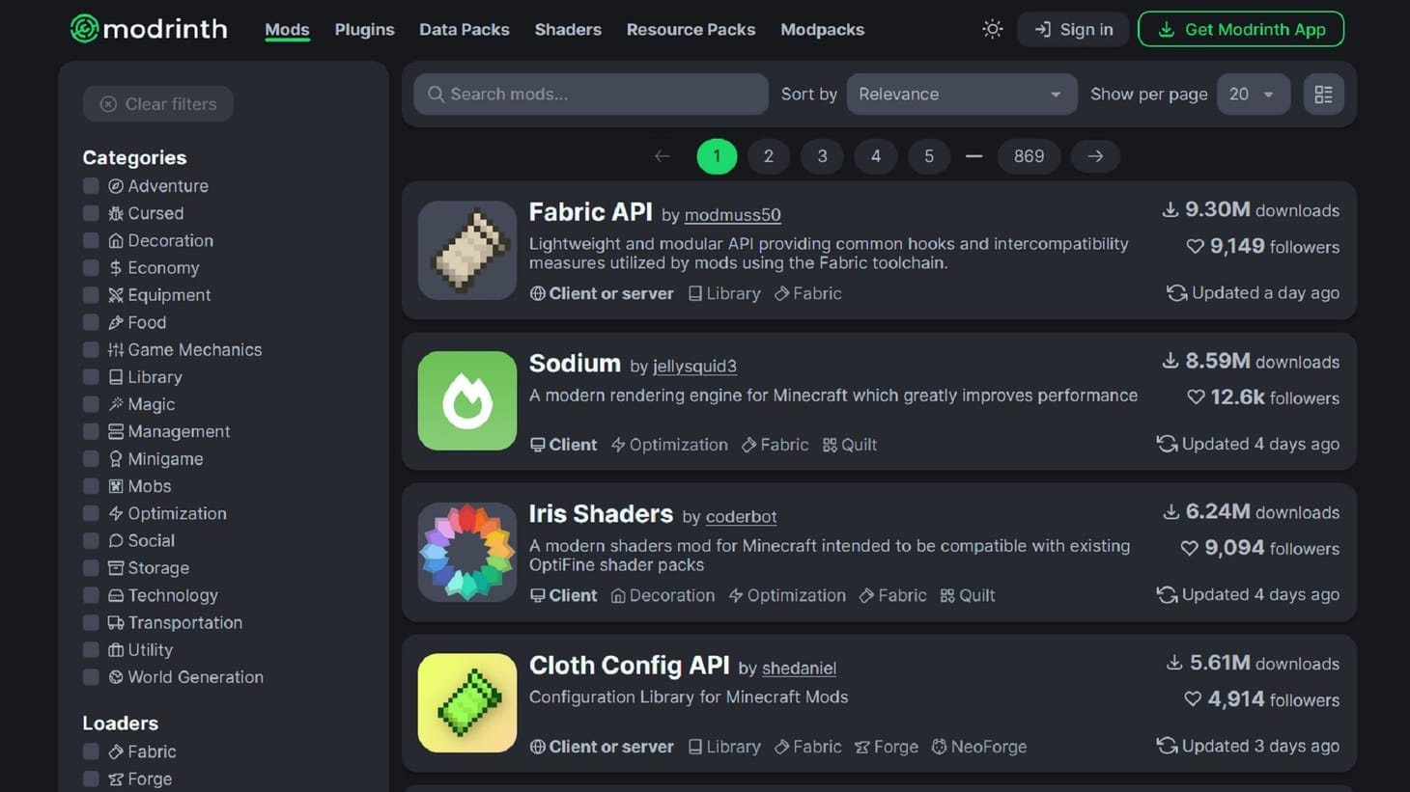Click the search mods input field

pyautogui.click(x=590, y=94)
